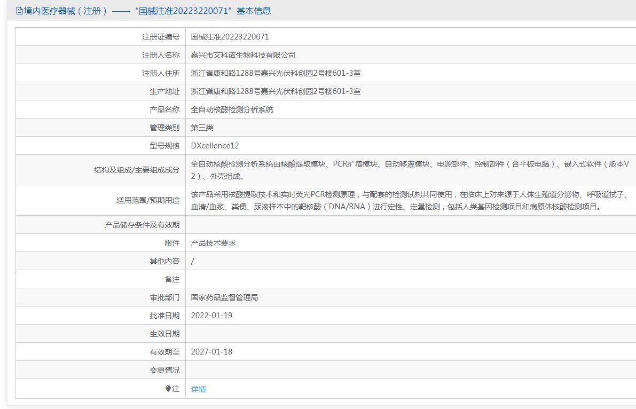636x409 pixels.
Task: Select product name 全自动核酸检测分析系统
Action: [x=232, y=109]
